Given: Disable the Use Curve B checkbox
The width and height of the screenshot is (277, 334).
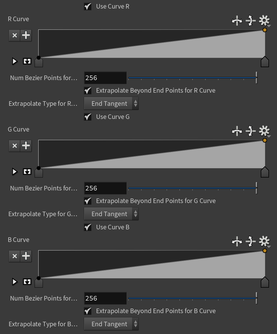Looking at the screenshot, I should pyautogui.click(x=88, y=227).
